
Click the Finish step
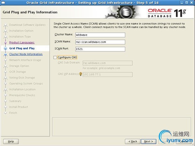tap(13, 113)
